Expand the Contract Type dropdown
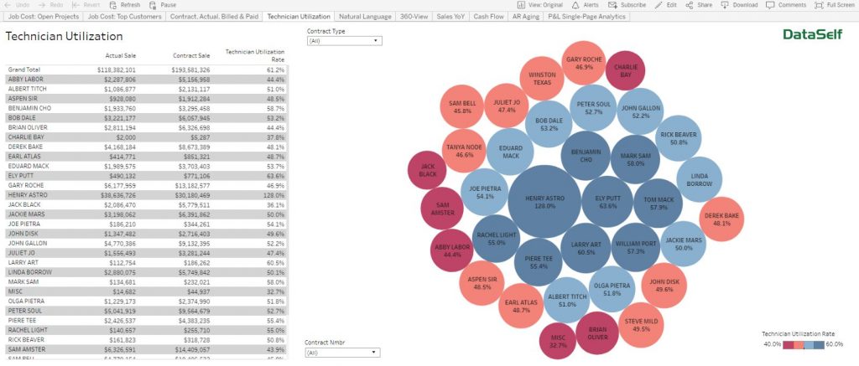The width and height of the screenshot is (859, 366). (343, 40)
